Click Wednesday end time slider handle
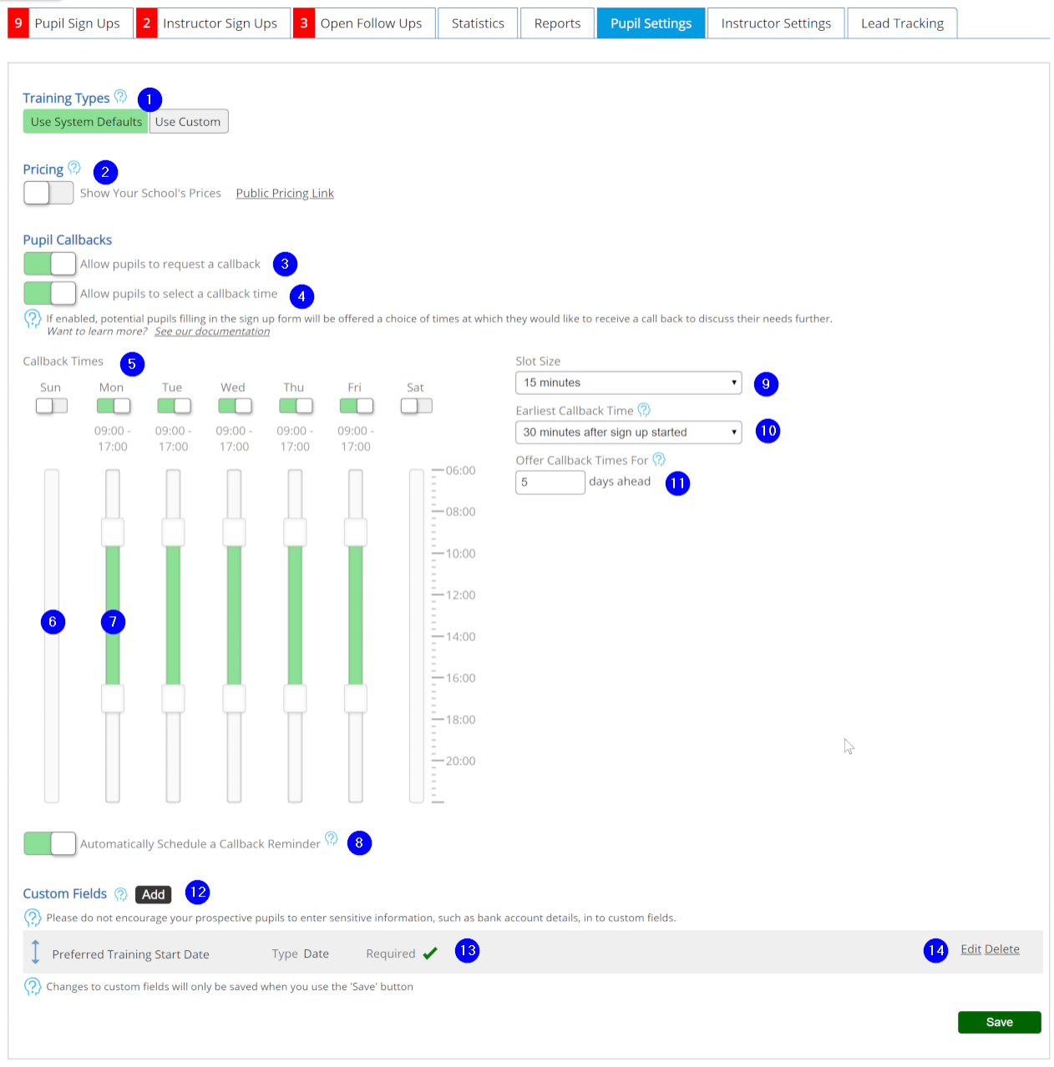This screenshot has width=1054, height=1067. (x=235, y=698)
